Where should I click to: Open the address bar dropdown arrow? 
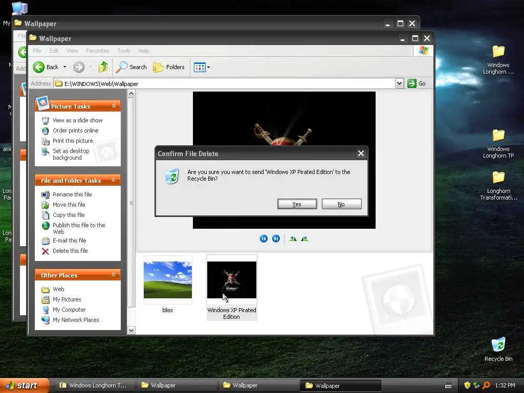pos(399,83)
